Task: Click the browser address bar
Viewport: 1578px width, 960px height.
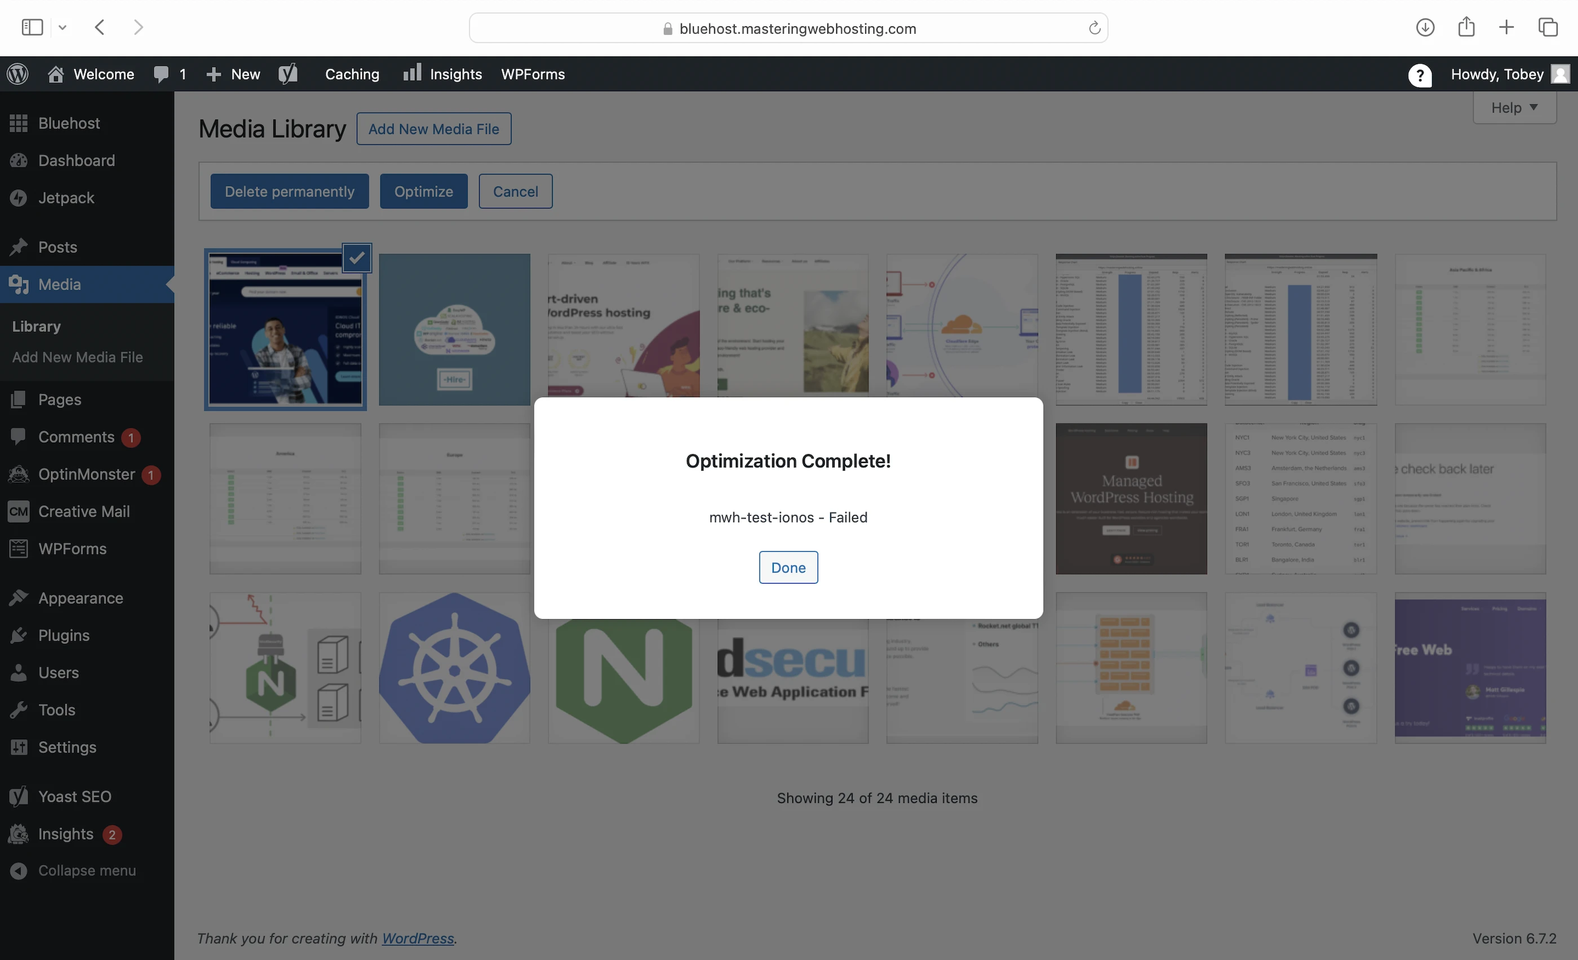Action: [788, 28]
